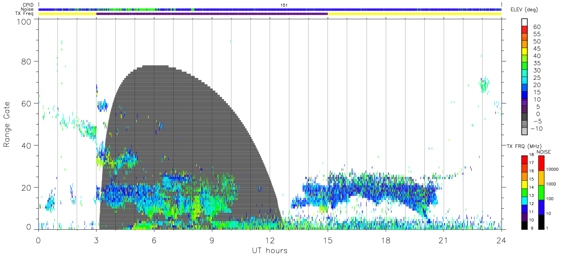Viewport: 564px width, 260px height.
Task: Click the ELEV (deg) colorbar title
Action: click(525, 9)
